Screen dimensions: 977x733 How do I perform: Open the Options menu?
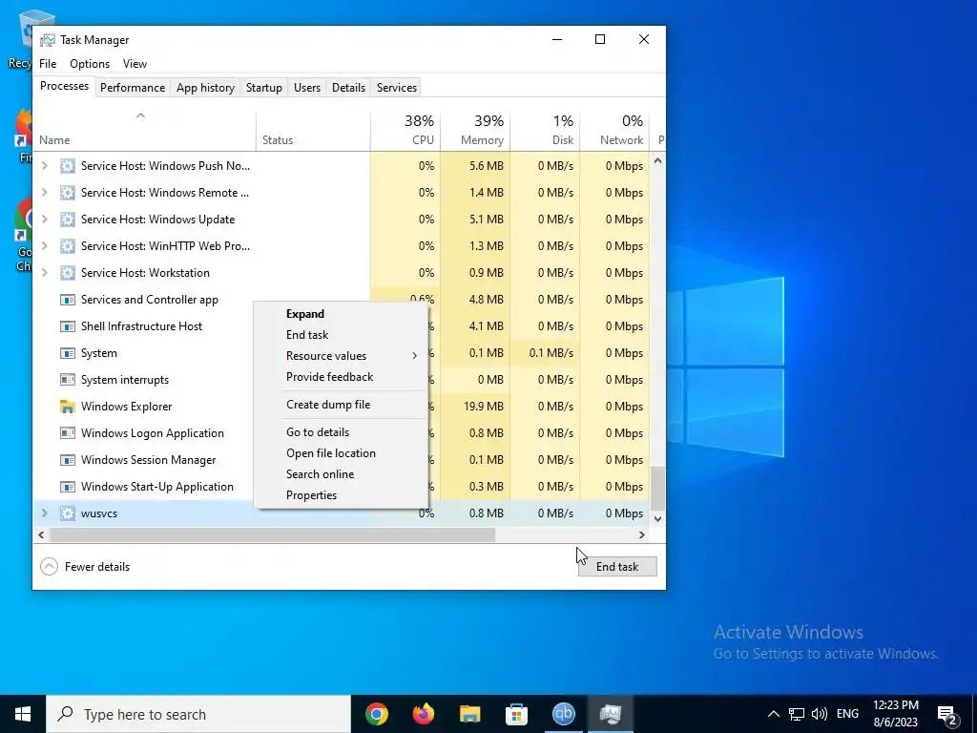[90, 64]
